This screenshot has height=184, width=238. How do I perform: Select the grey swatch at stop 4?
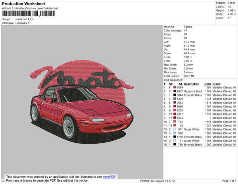174,99
